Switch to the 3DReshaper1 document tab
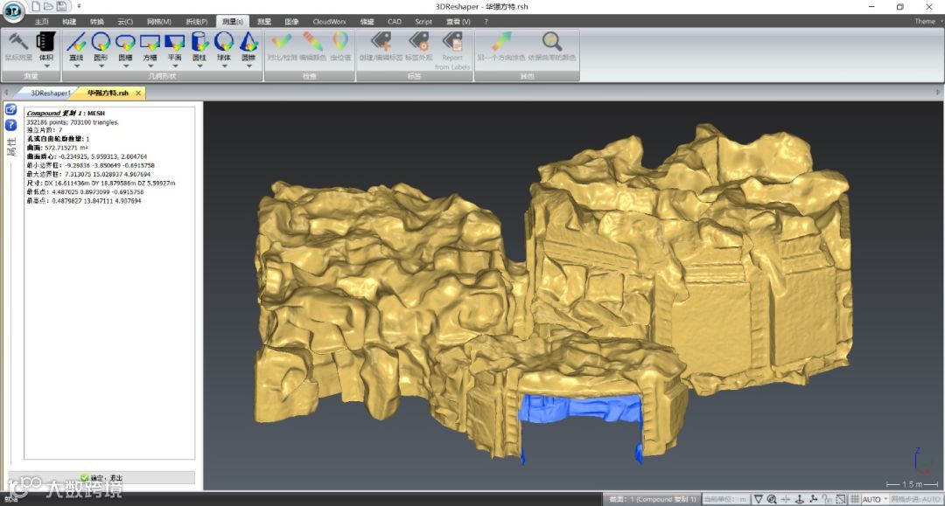 click(x=51, y=94)
